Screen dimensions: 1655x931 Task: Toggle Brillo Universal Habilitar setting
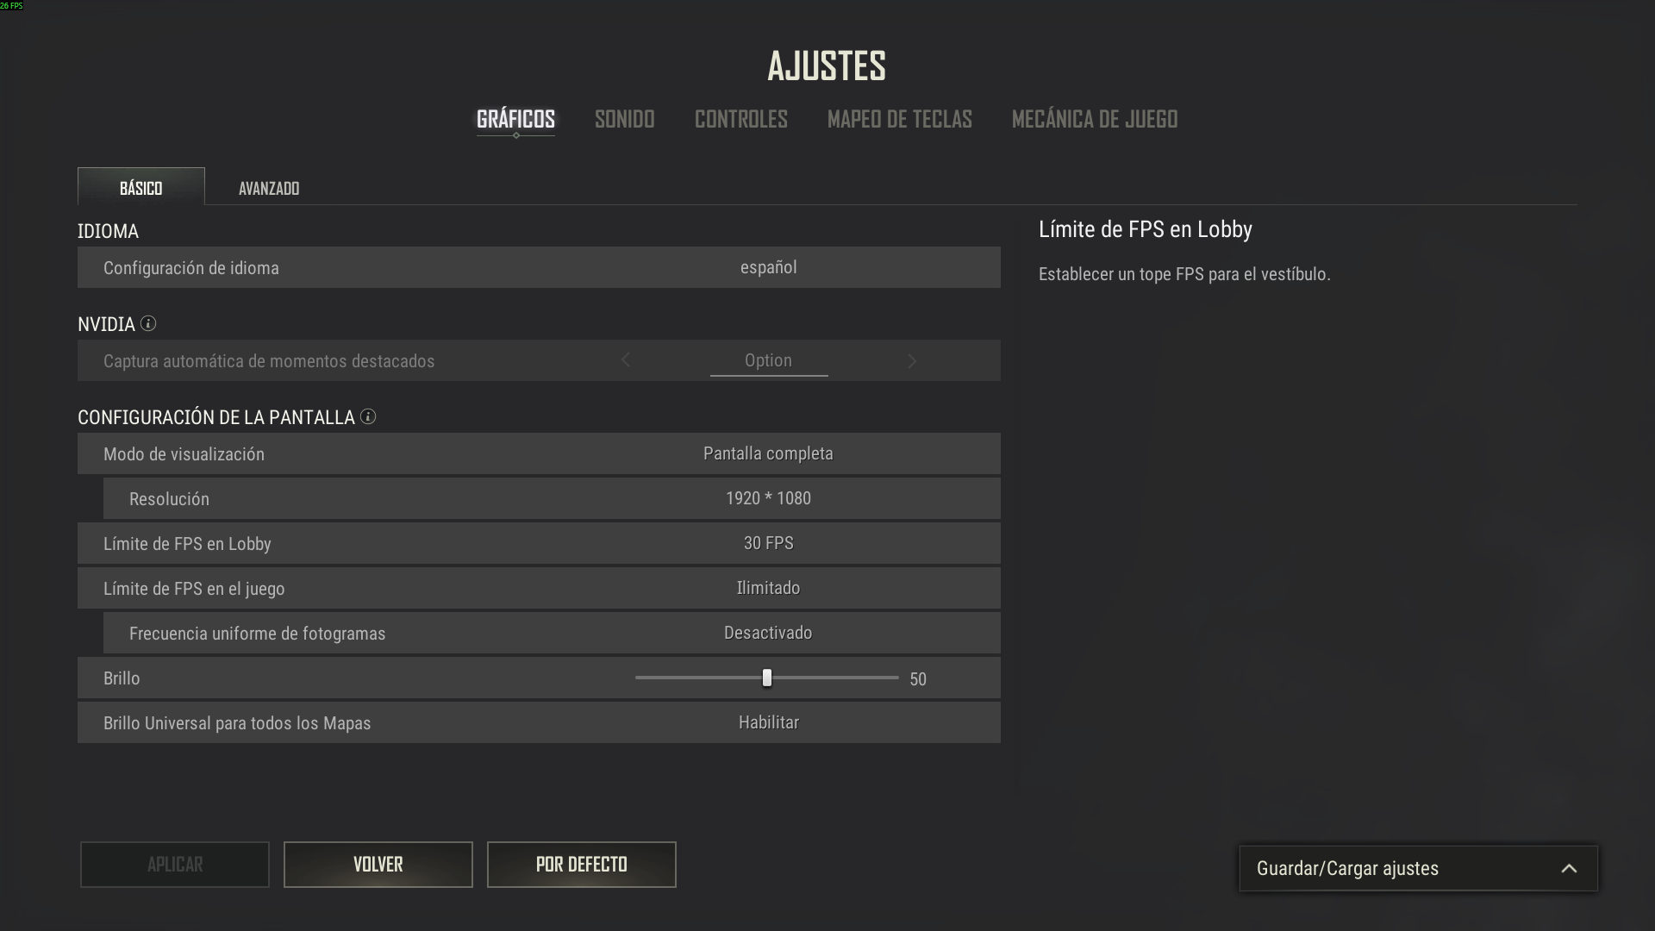pos(768,722)
